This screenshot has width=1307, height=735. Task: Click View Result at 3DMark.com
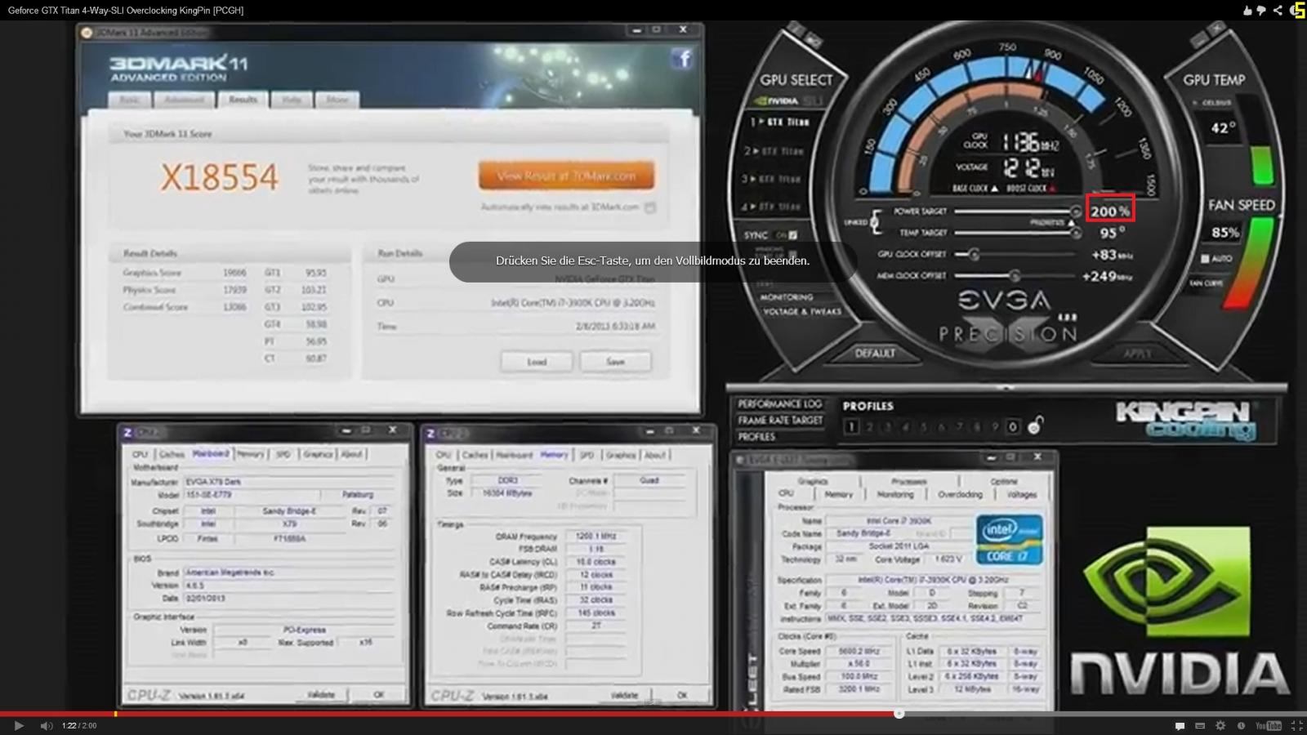[x=566, y=176]
